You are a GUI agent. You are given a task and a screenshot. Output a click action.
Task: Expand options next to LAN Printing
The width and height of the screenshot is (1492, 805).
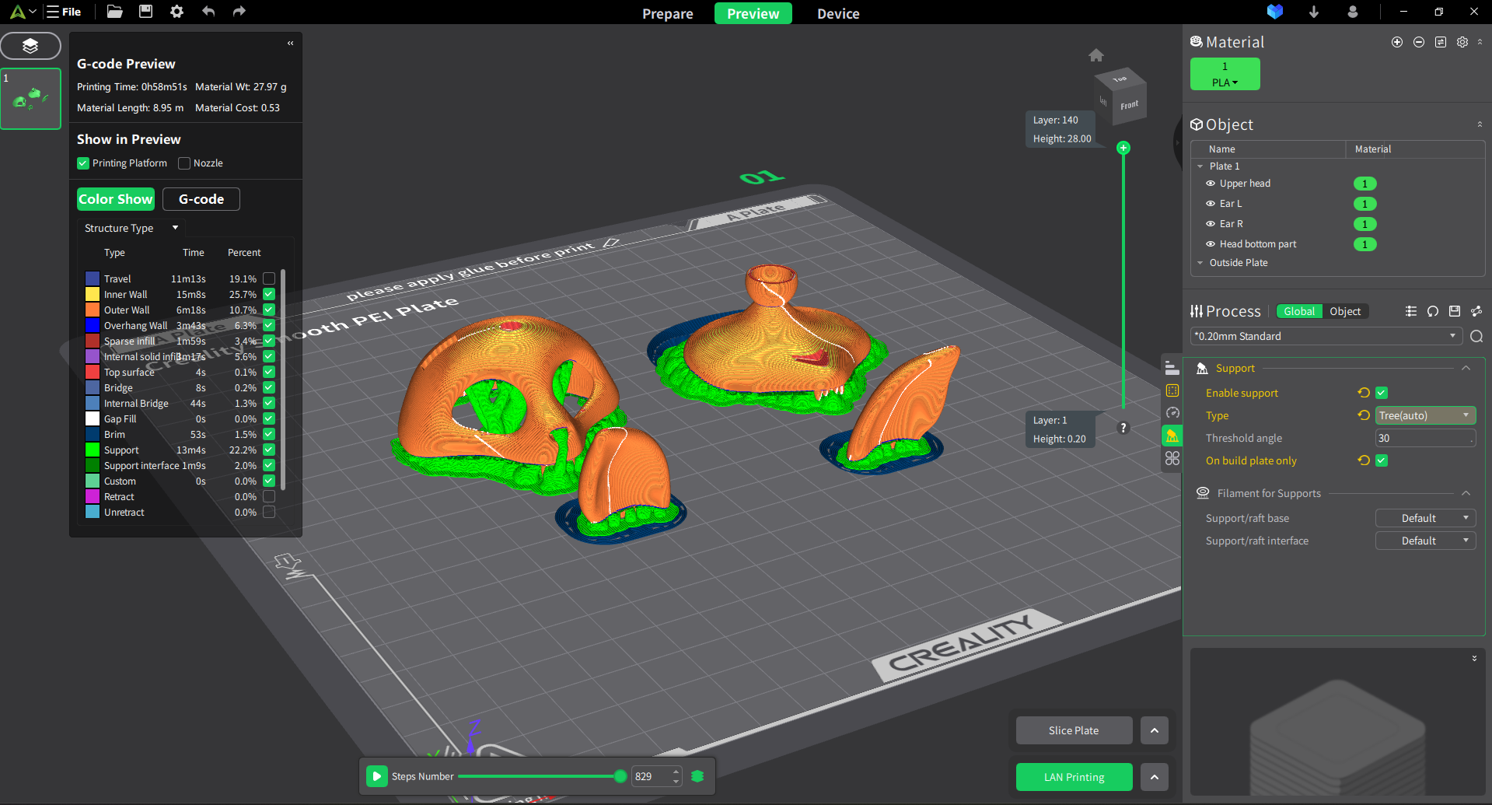1155,776
